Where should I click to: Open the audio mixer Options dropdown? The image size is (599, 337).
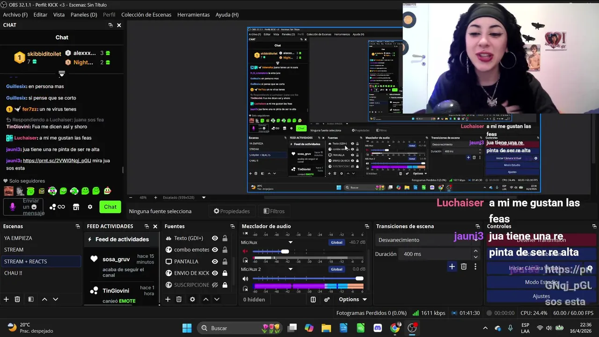pos(353,300)
